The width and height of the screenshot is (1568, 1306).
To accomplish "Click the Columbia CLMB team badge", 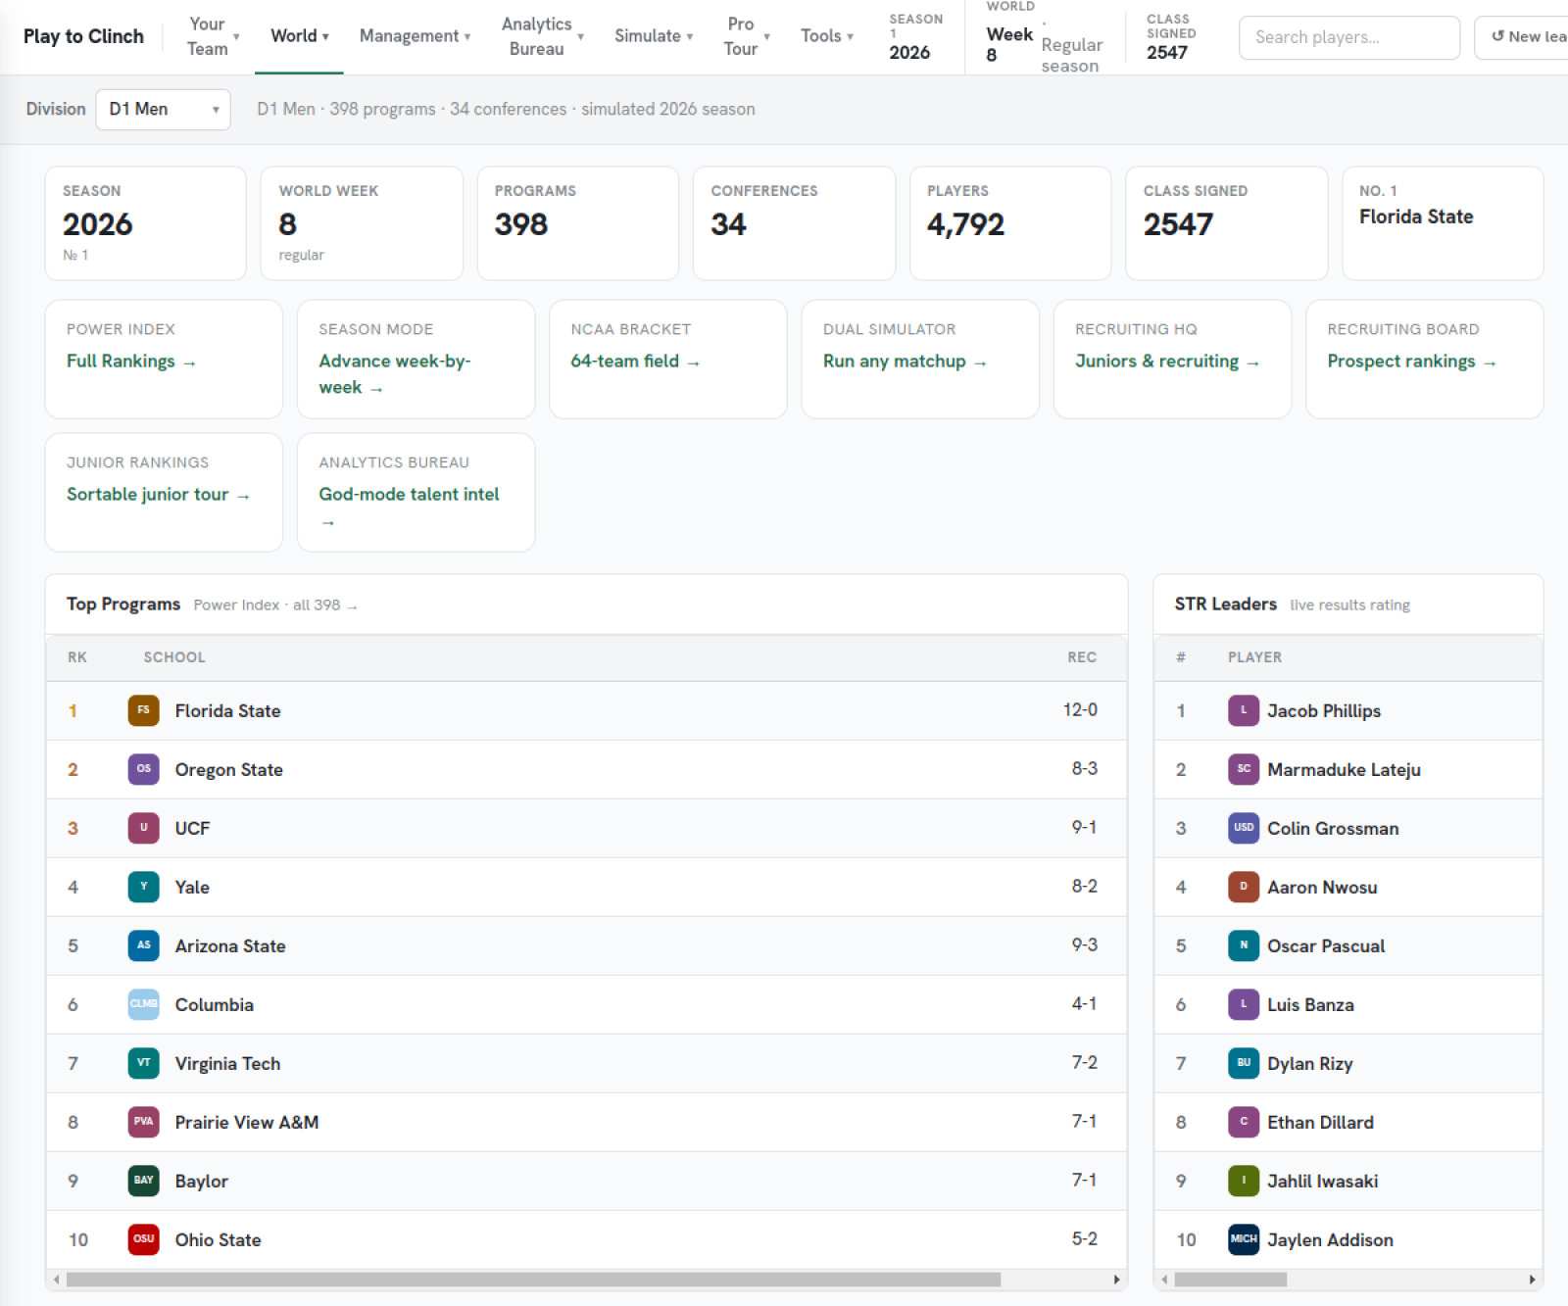I will [x=143, y=1004].
